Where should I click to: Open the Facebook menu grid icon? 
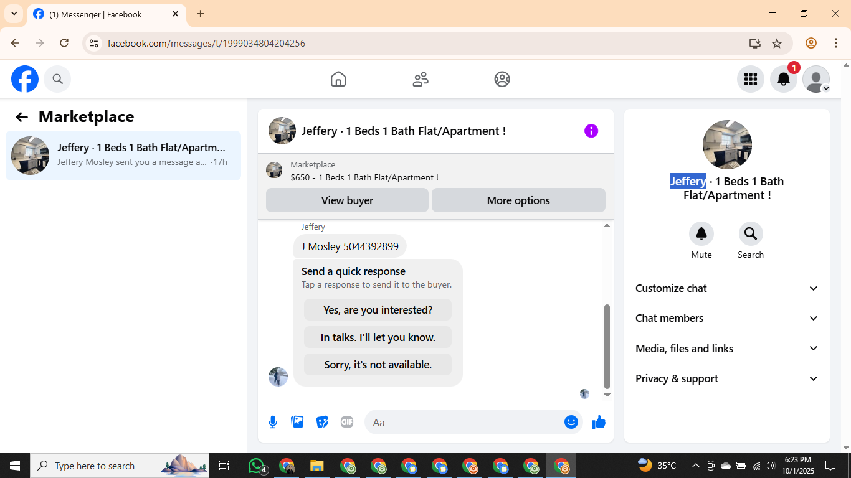751,79
